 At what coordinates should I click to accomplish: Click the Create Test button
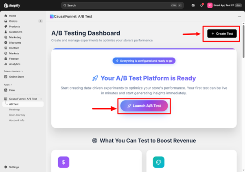[x=222, y=34]
